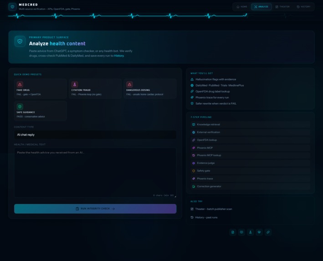Click the Safety gate pipeline step
The height and width of the screenshot is (261, 323).
coord(250,171)
